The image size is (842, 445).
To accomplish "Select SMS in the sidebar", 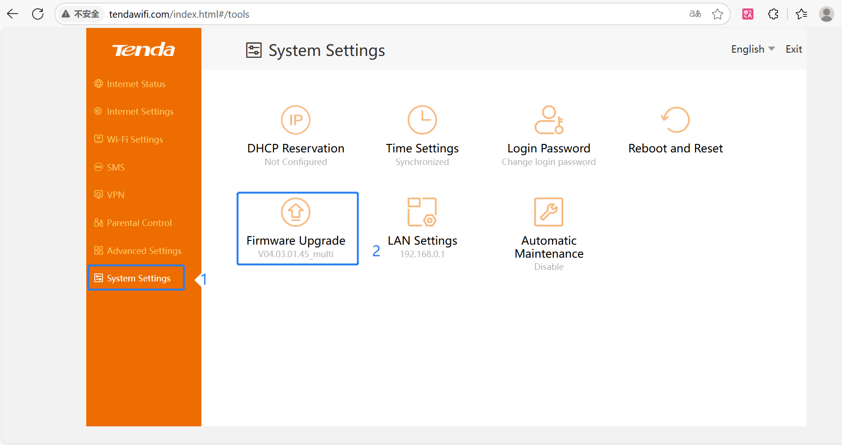I will pos(116,167).
